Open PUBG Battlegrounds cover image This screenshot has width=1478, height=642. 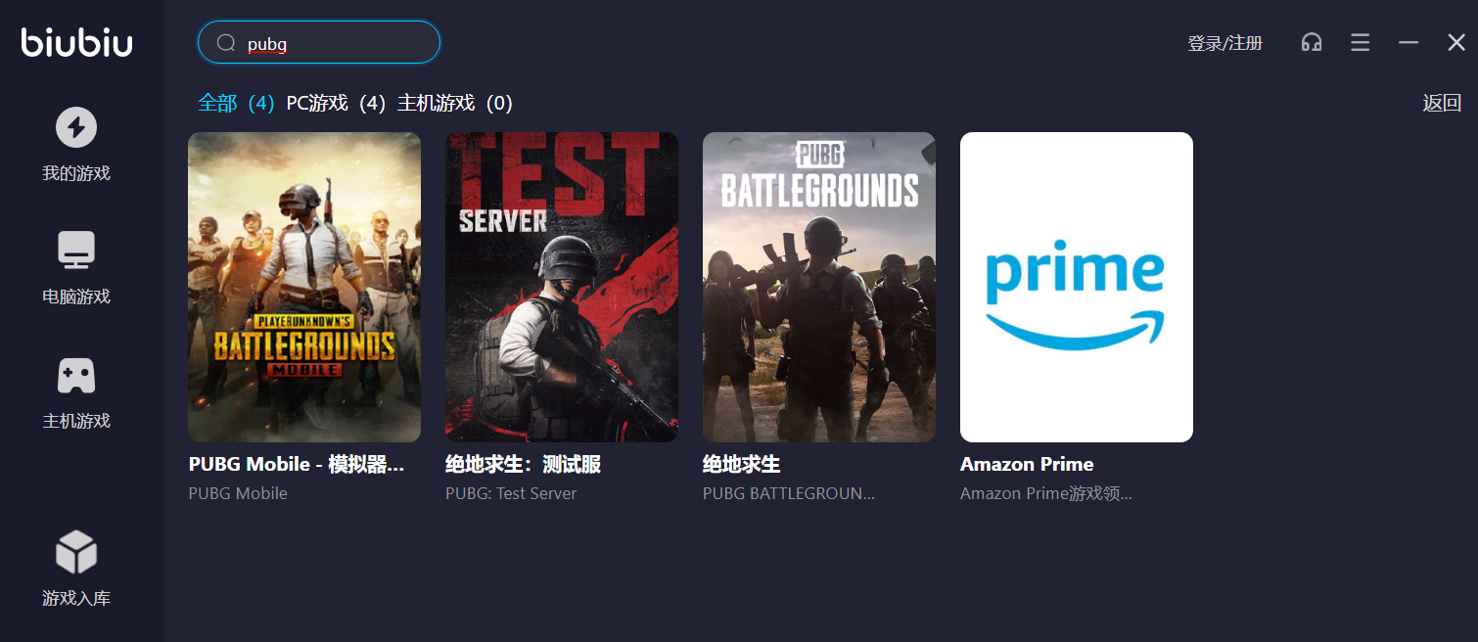819,287
